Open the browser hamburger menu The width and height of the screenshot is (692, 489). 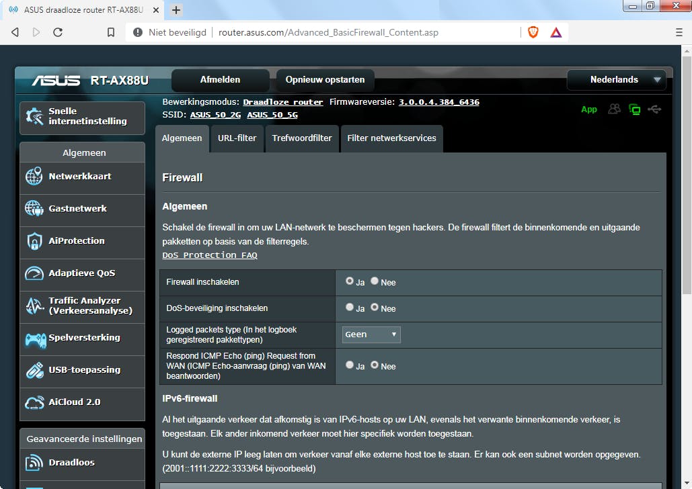(x=679, y=32)
